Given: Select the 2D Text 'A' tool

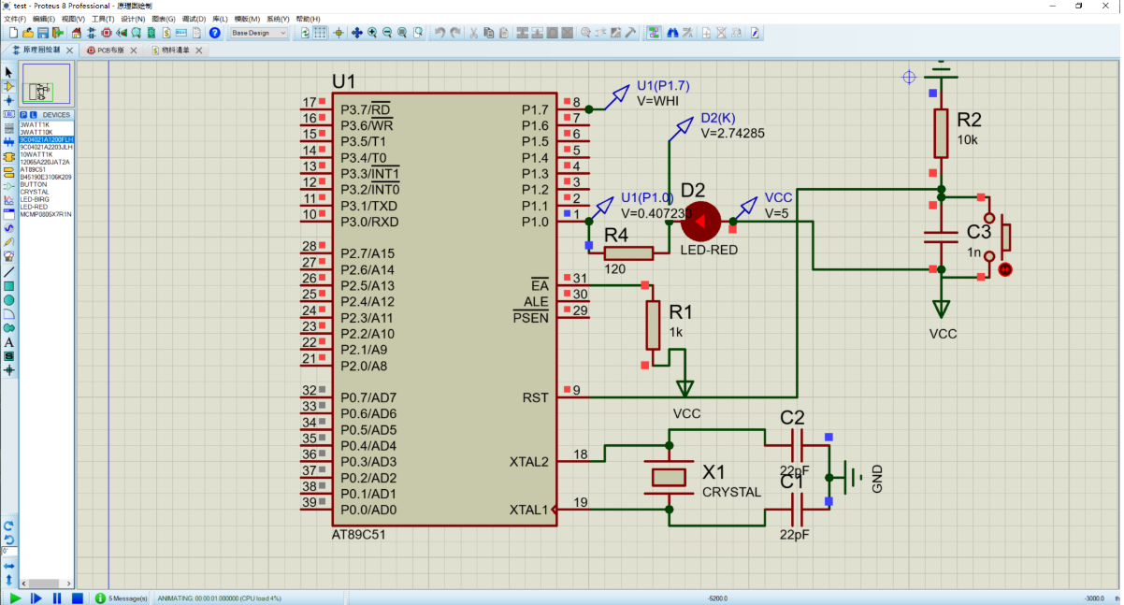Looking at the screenshot, I should 9,342.
